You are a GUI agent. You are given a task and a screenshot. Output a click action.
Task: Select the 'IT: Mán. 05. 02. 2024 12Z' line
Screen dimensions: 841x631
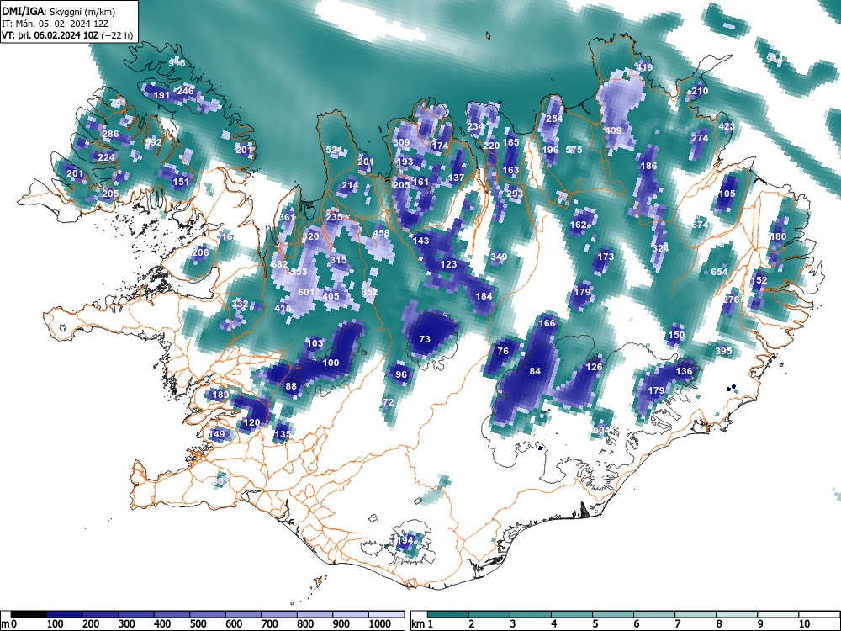(56, 24)
